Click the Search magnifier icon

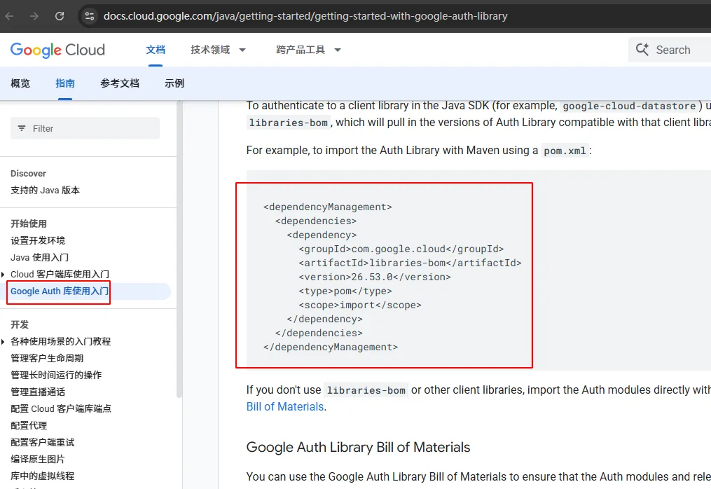642,50
